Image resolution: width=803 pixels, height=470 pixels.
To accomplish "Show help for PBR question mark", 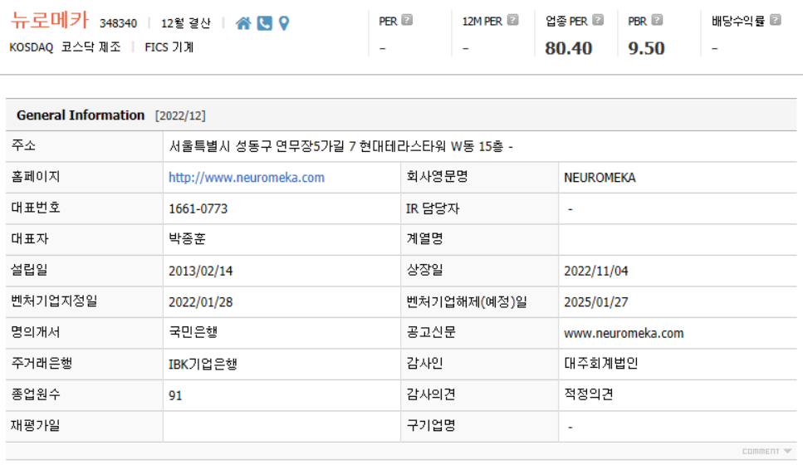I will [x=657, y=20].
